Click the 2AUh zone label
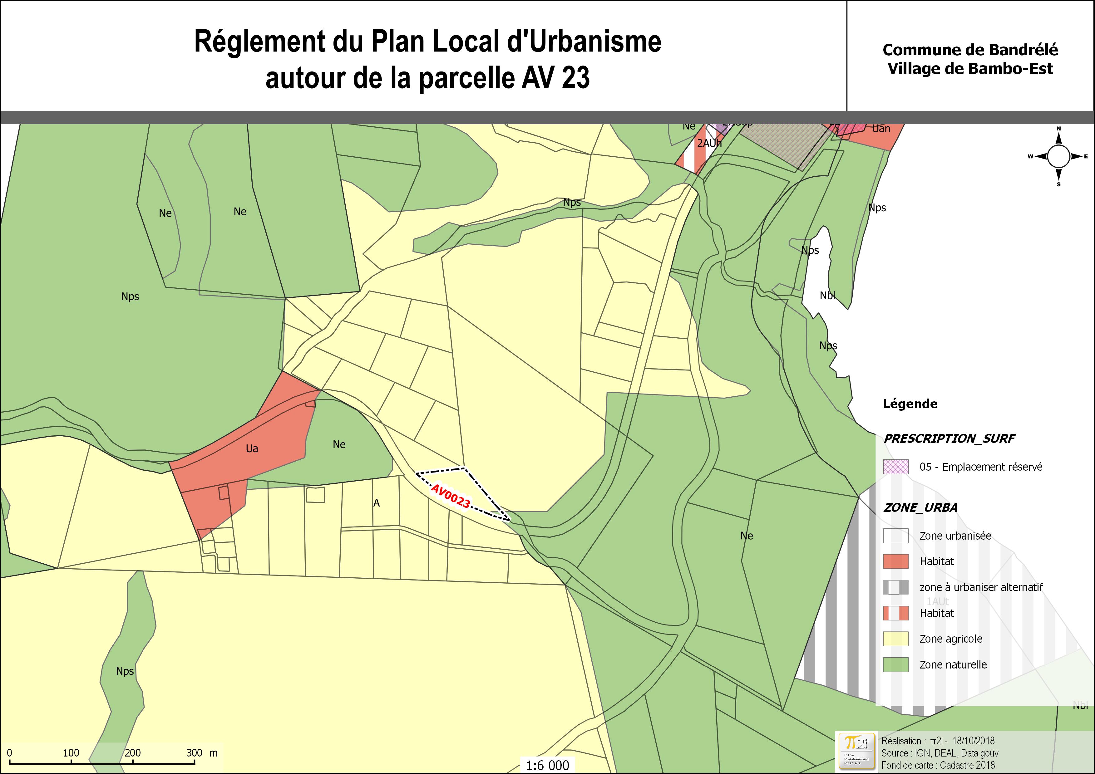 [709, 143]
